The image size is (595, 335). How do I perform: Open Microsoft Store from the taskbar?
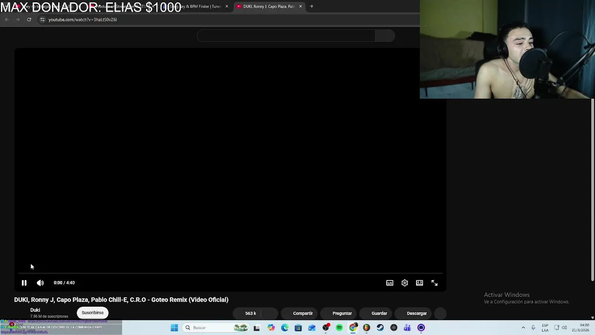coord(298,328)
